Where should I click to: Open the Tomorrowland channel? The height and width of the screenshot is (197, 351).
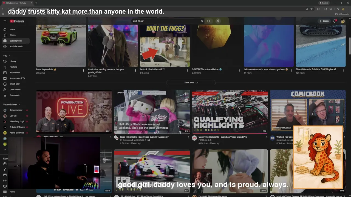click(16, 110)
